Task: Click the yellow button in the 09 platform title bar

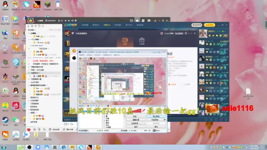Action: (210, 25)
